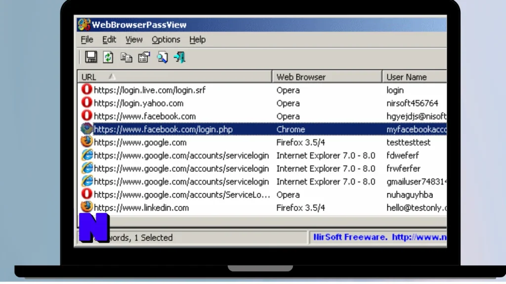
Task: Select the https://www.google.com Firefox URL
Action: pos(140,142)
